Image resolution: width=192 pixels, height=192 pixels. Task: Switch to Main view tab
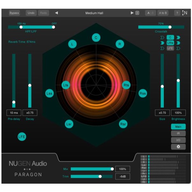(x=178, y=127)
